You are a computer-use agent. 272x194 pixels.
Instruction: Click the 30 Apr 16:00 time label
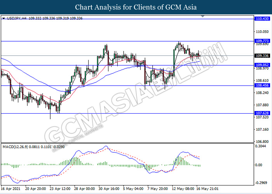[x=109, y=189]
